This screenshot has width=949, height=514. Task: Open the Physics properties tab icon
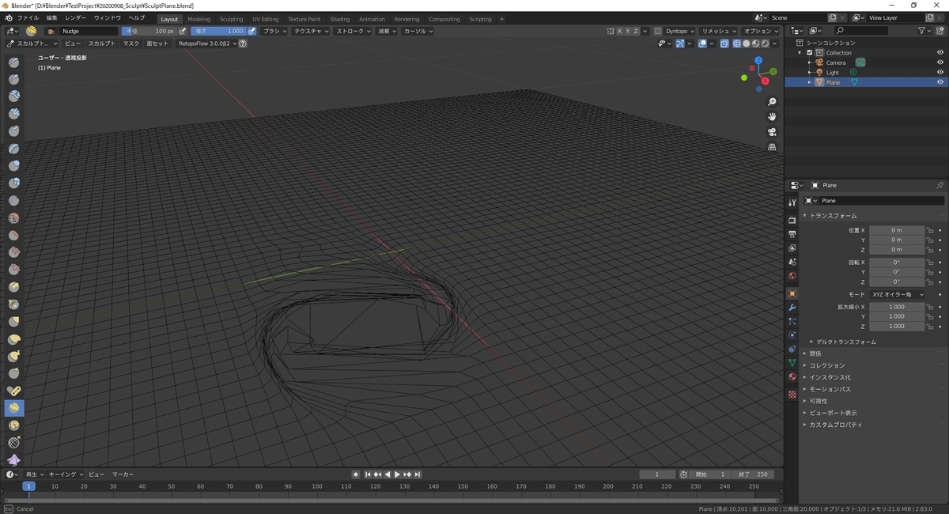point(792,335)
